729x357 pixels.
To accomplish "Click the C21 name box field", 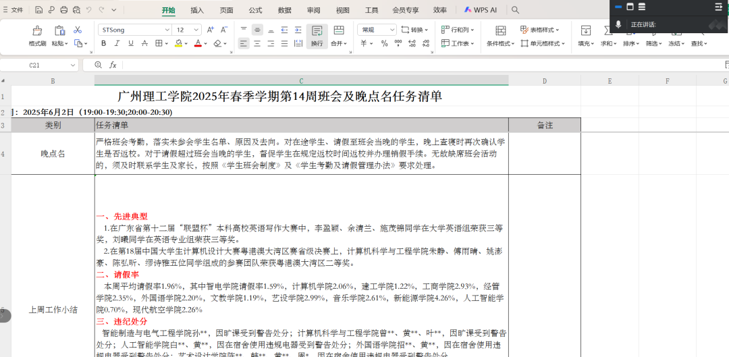I will click(34, 65).
